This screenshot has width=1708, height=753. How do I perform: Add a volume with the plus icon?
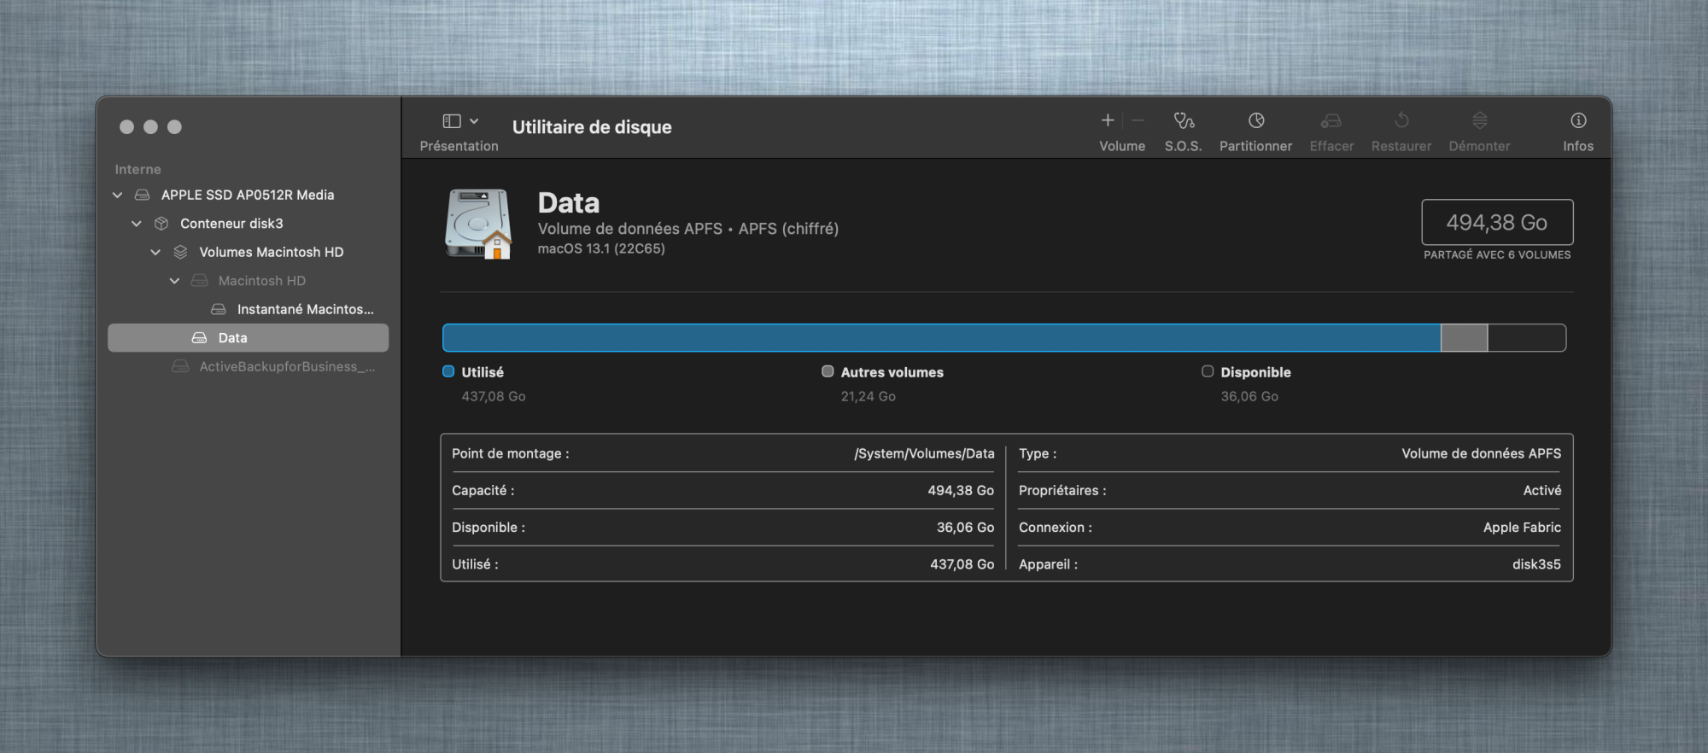1108,120
